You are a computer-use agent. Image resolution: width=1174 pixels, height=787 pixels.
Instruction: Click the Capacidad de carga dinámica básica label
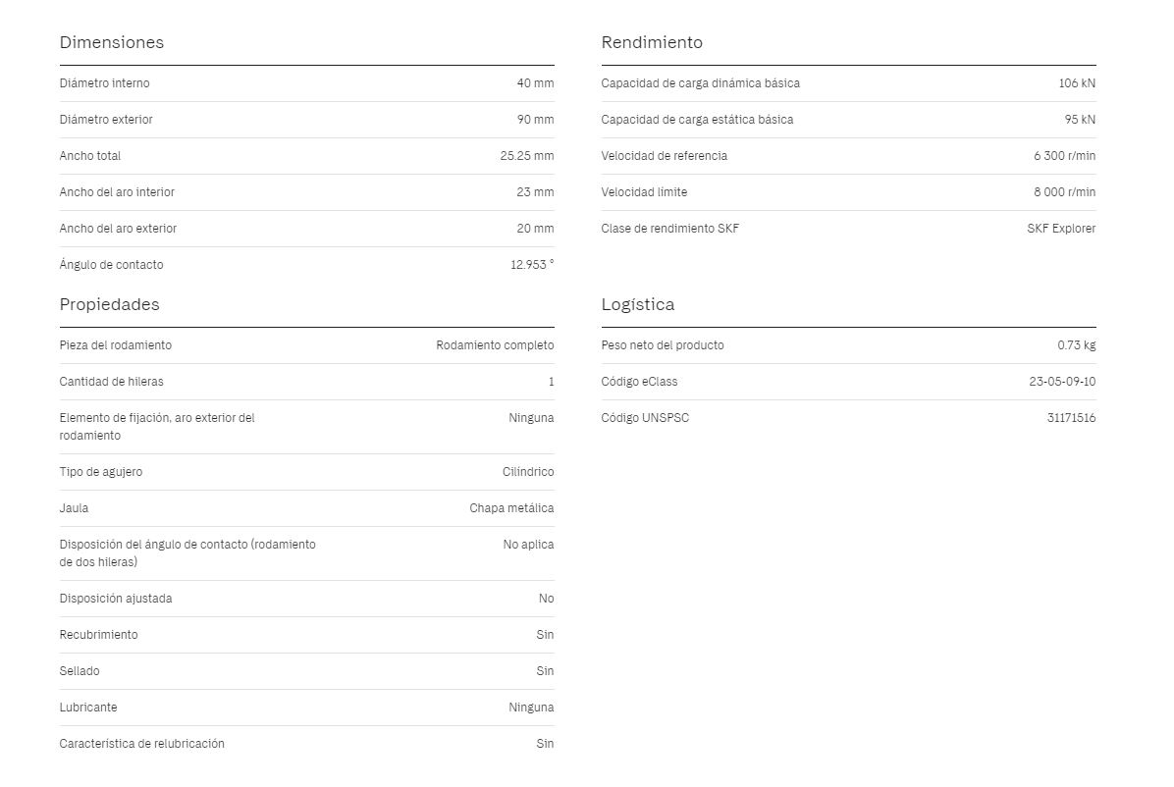tap(700, 83)
